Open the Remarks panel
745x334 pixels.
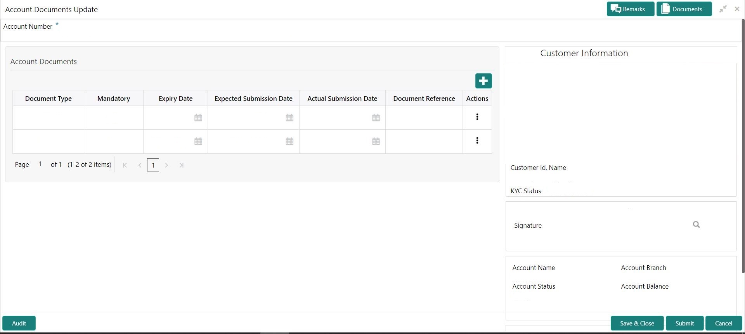(x=630, y=9)
